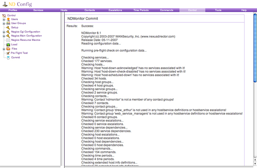This screenshot has width=257, height=168.
Task: Expand the Nagios Main Configuration node
Action: (4, 36)
